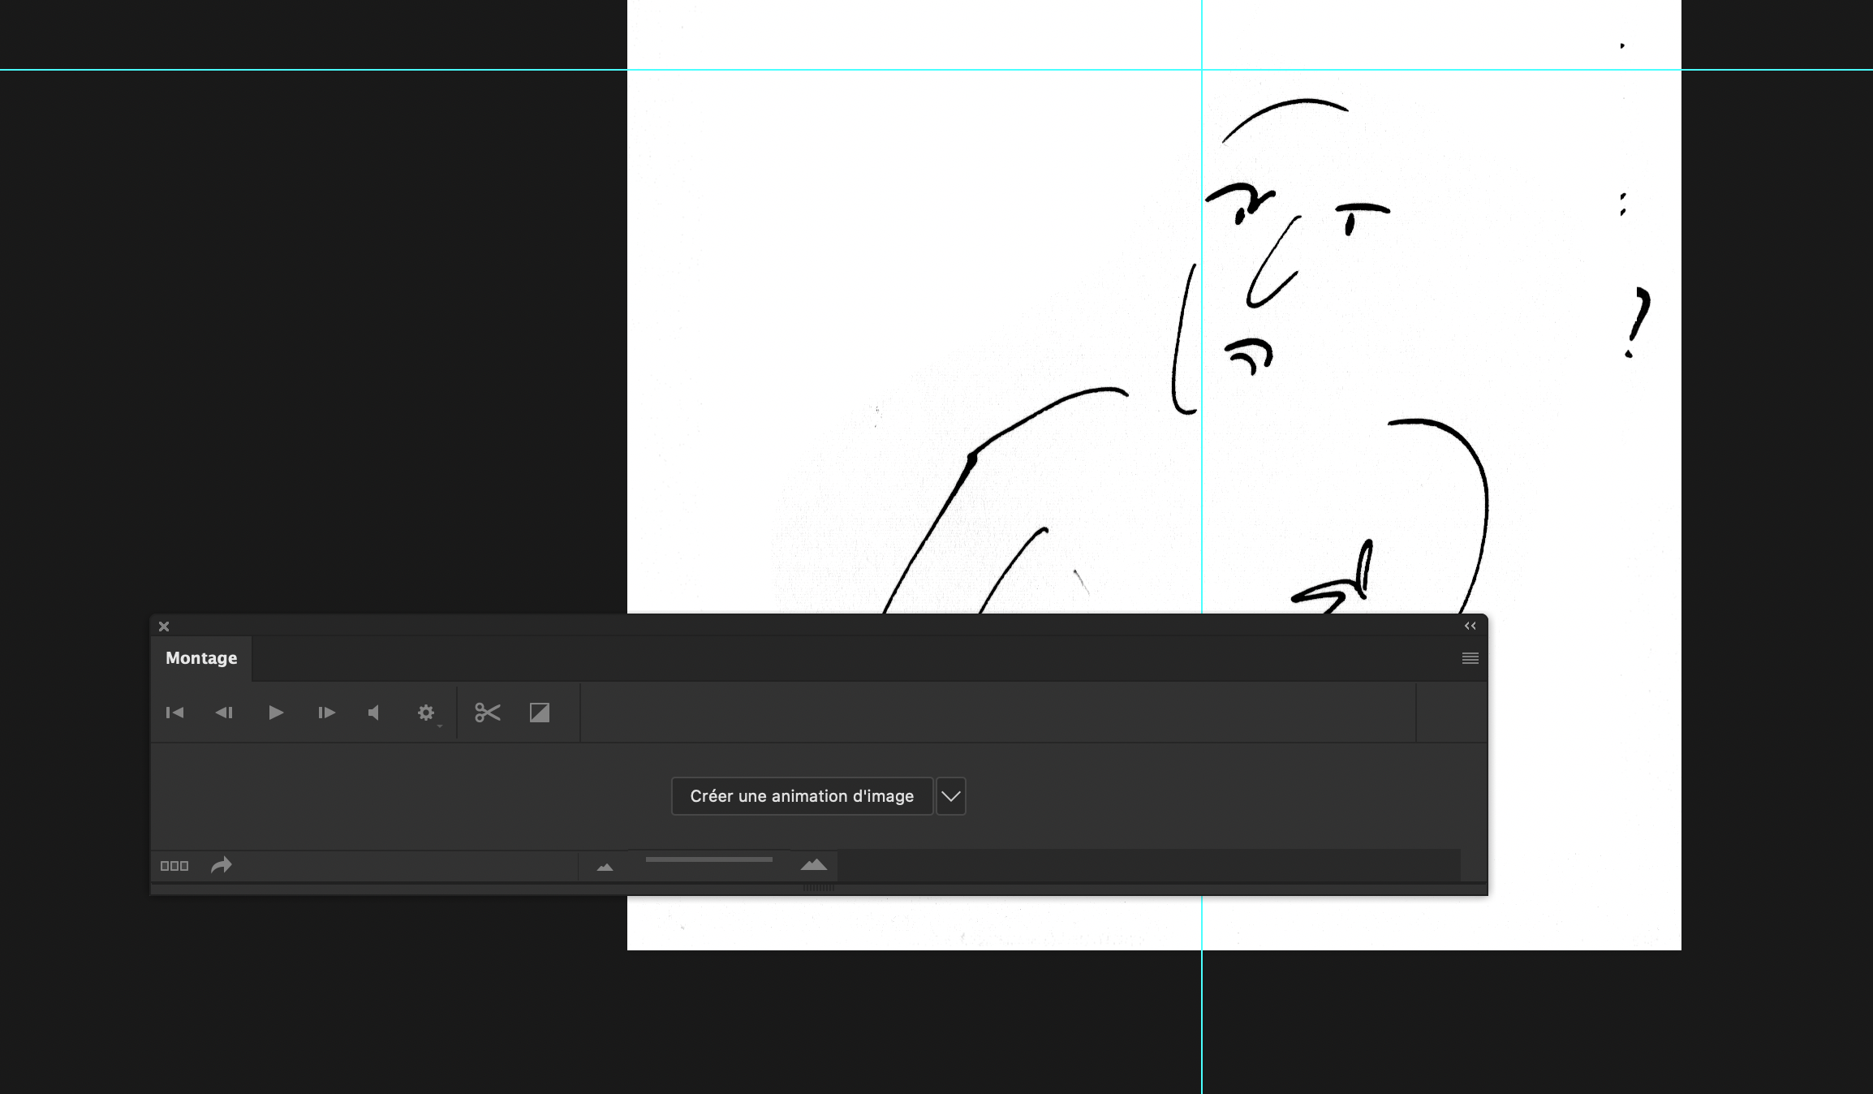Split the clip at the playhead with scissors

click(x=487, y=713)
